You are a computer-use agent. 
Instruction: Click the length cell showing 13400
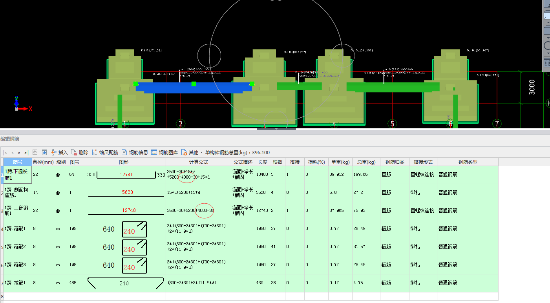(x=262, y=175)
